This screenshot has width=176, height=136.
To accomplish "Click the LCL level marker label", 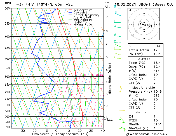I will (x=110, y=119).
